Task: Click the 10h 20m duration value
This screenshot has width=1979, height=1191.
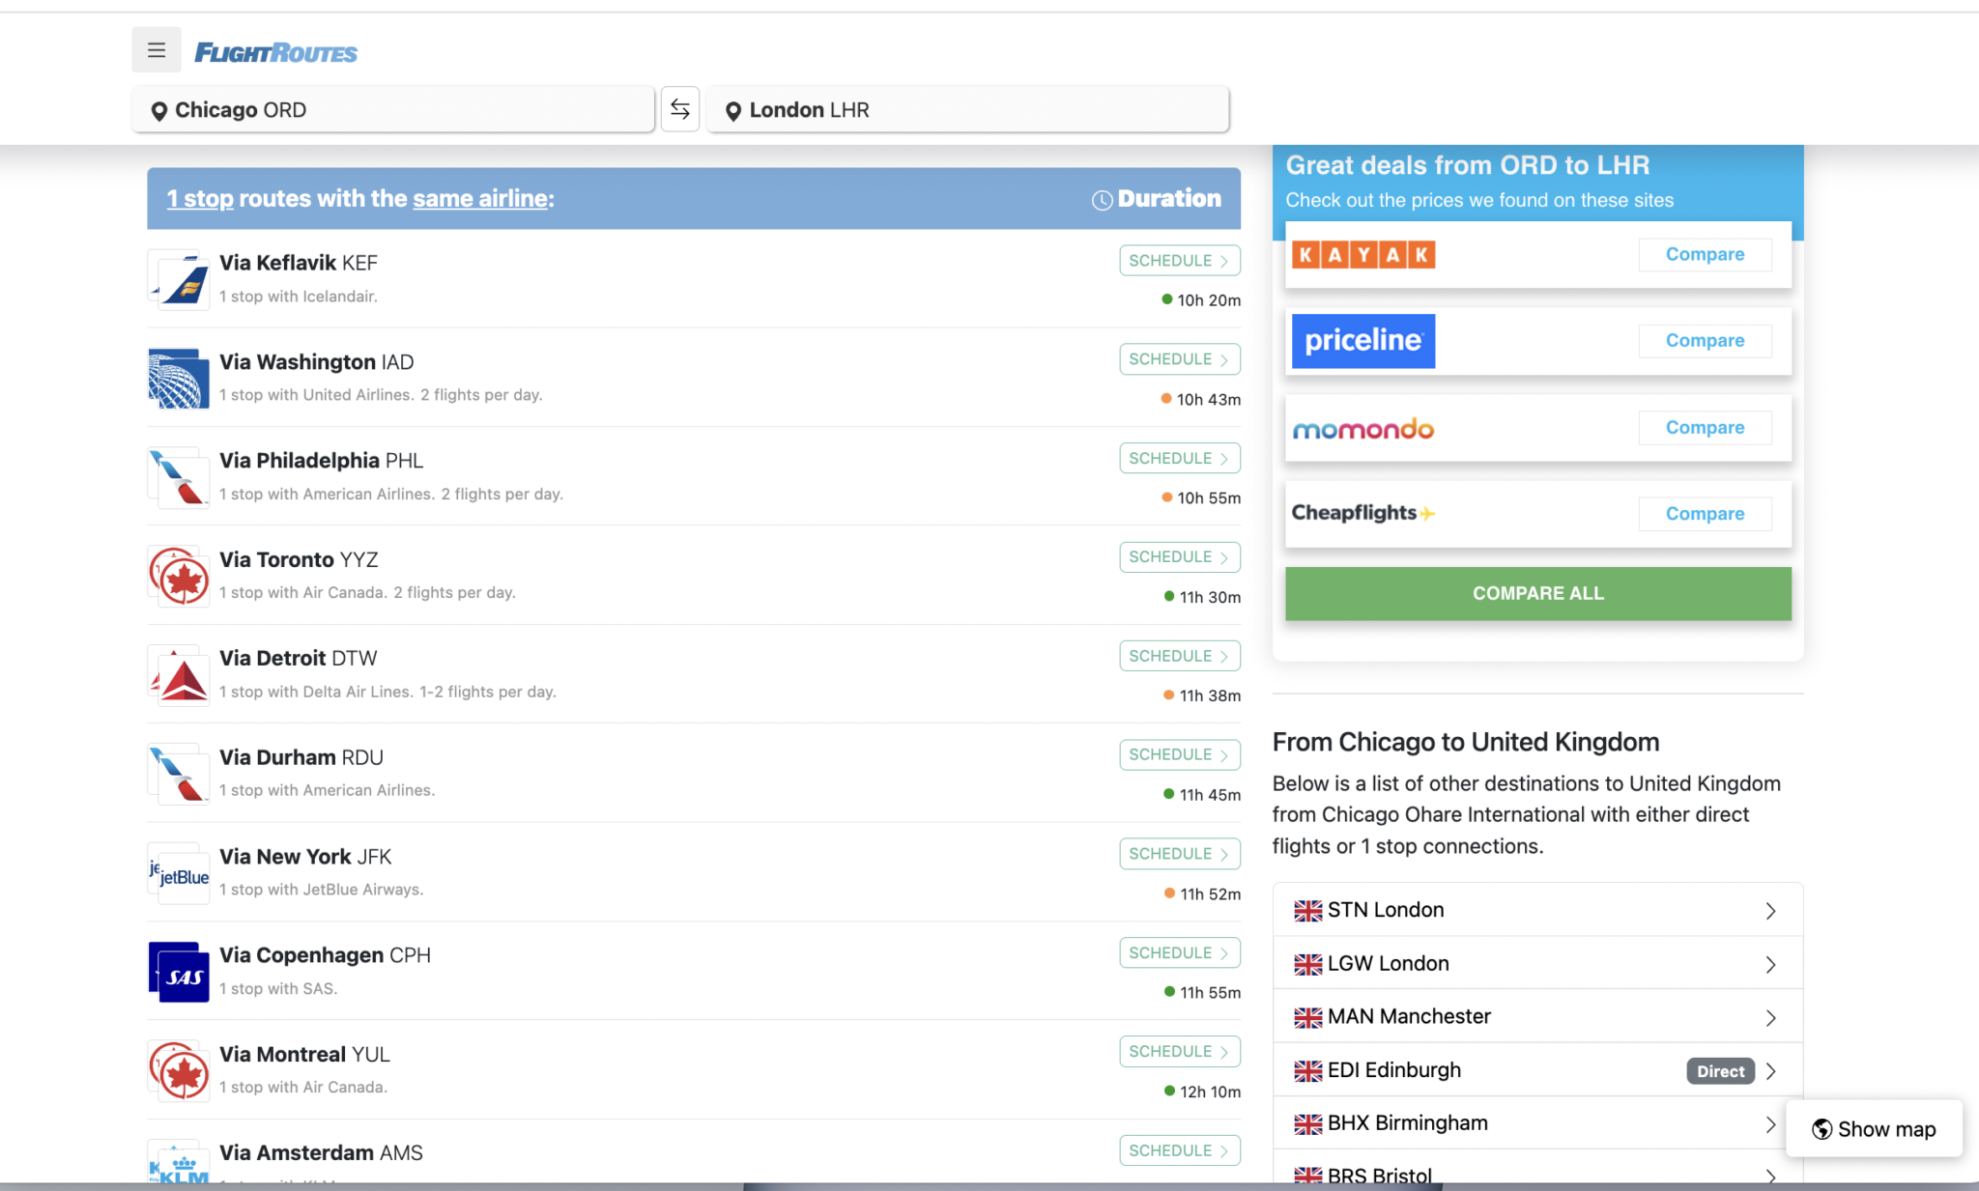Action: click(x=1208, y=300)
